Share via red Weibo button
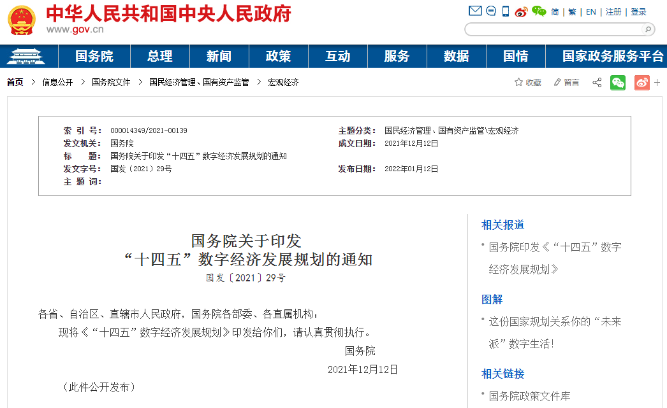 pyautogui.click(x=642, y=82)
